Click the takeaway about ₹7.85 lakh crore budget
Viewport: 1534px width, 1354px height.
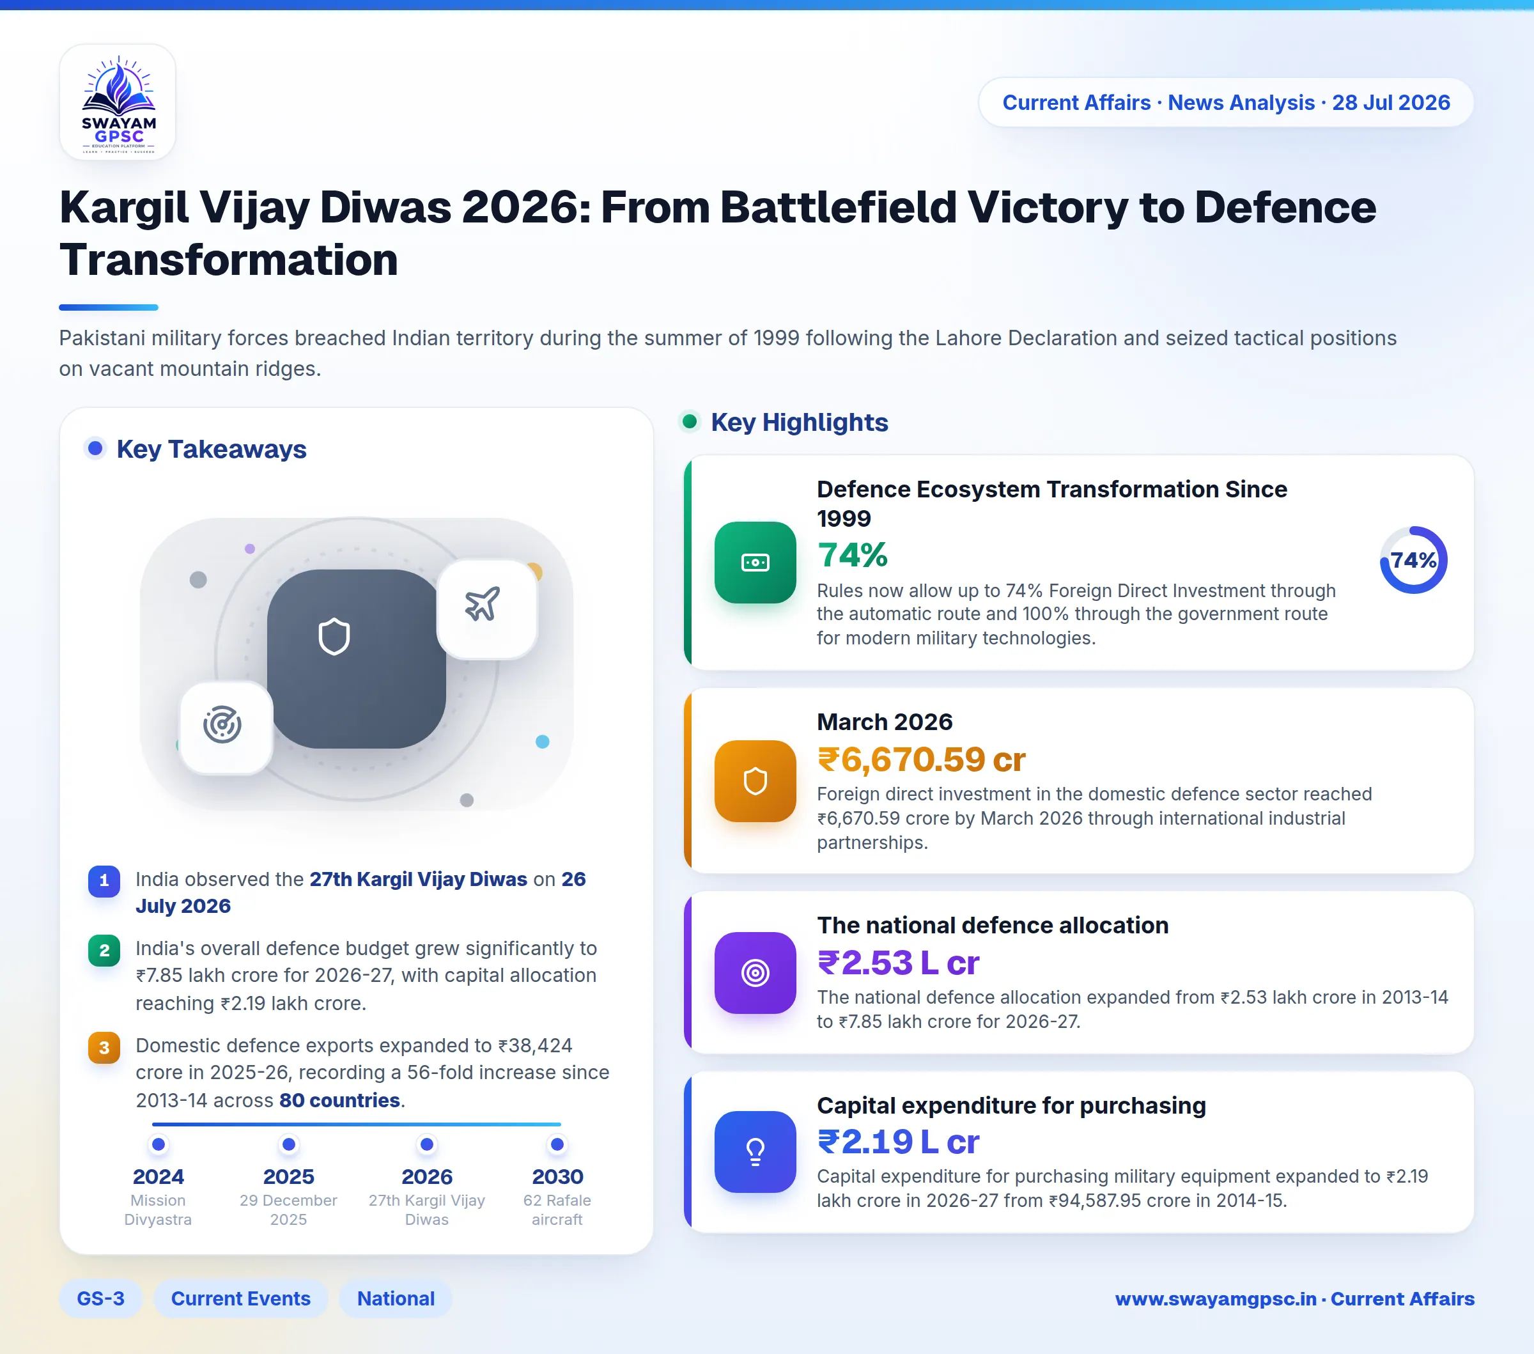[x=366, y=976]
